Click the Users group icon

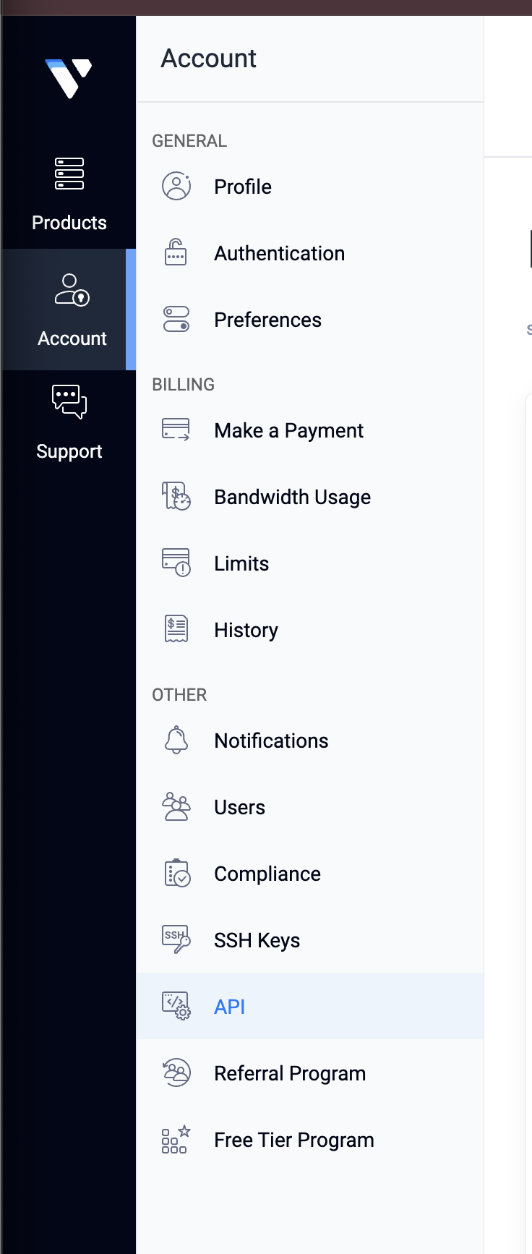176,806
